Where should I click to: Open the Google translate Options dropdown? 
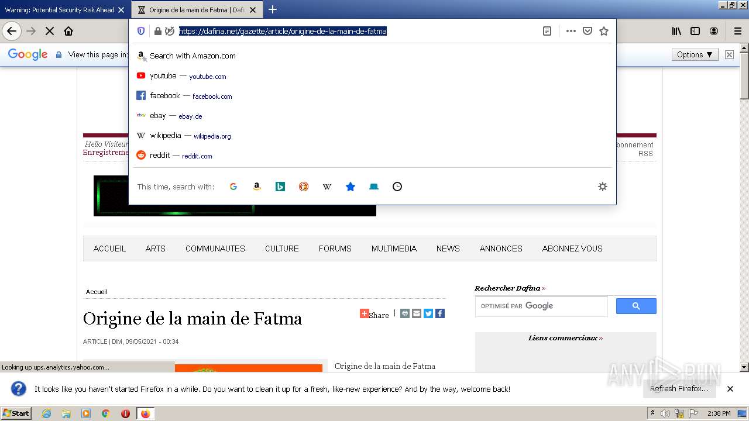point(695,54)
